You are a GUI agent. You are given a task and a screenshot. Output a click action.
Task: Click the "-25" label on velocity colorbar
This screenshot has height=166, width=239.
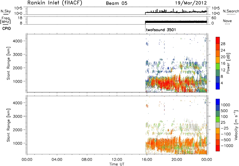[225, 128]
